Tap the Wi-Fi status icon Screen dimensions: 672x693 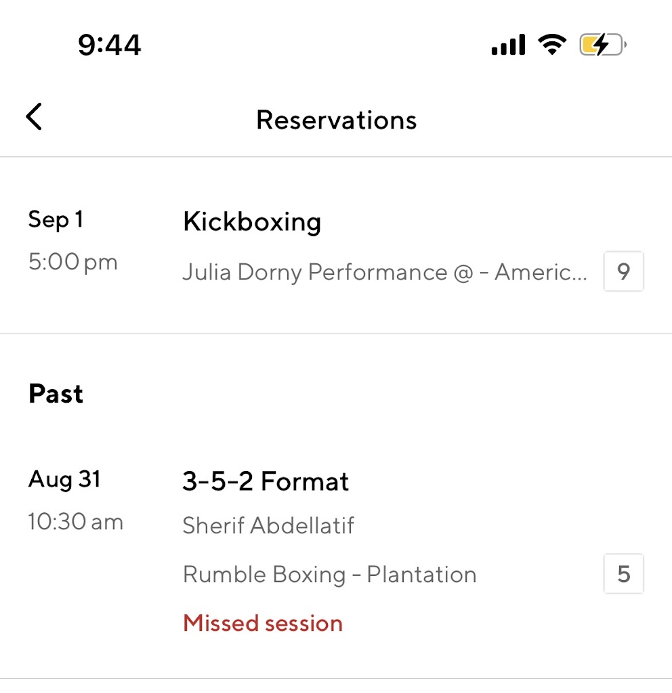point(552,45)
